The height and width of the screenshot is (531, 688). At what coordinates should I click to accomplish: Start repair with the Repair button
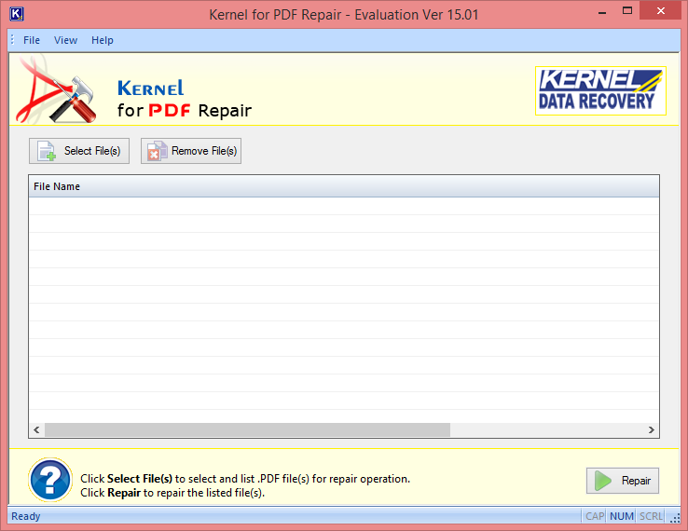click(622, 481)
